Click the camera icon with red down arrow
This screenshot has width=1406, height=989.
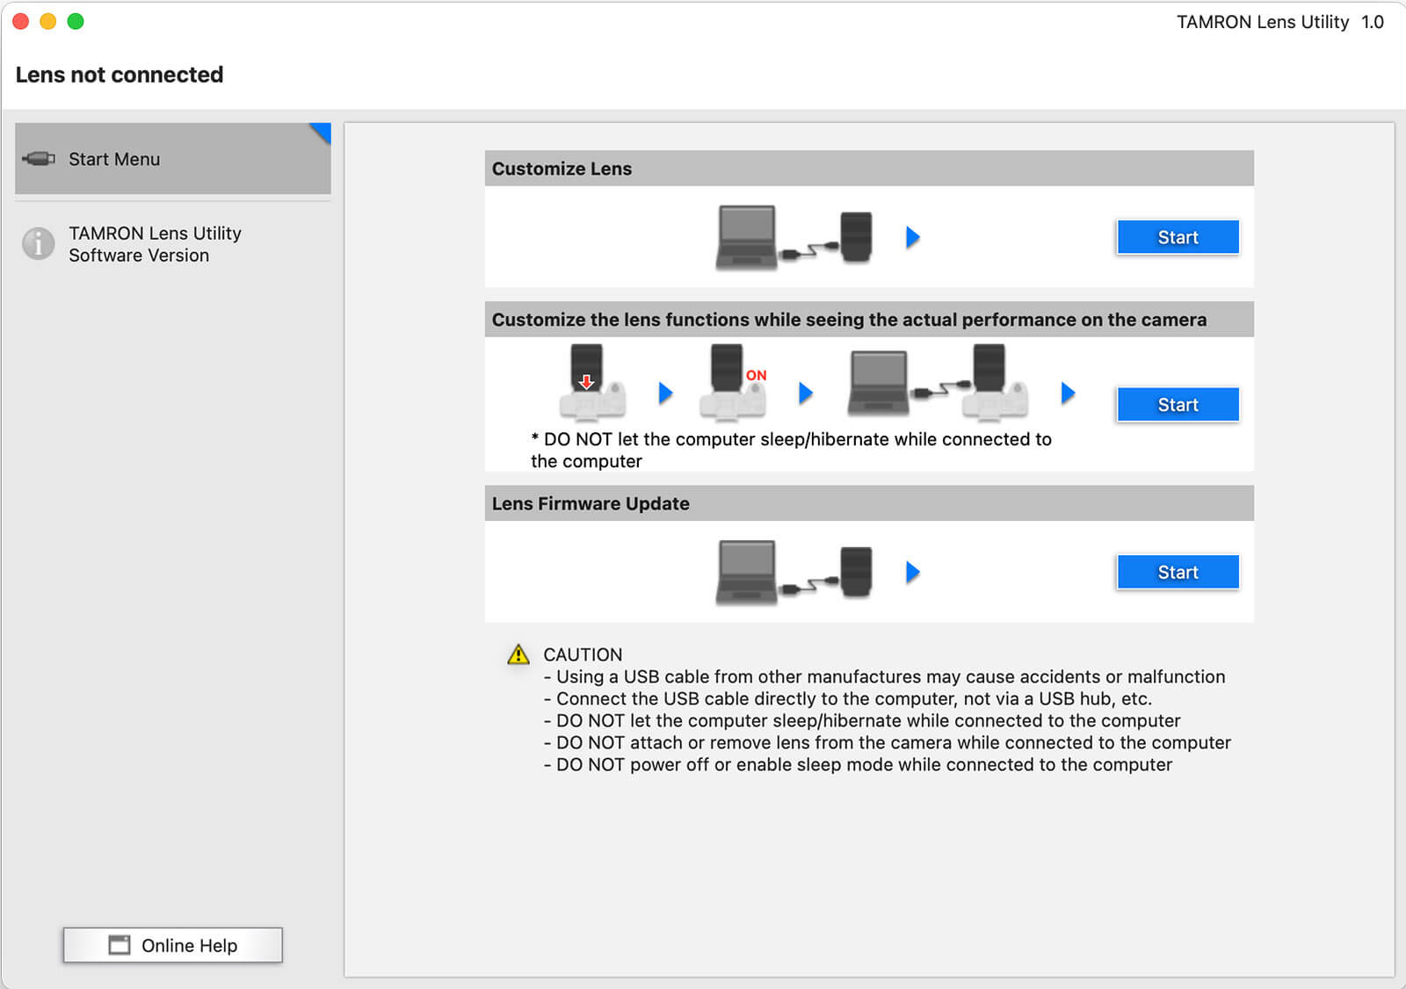coord(591,385)
